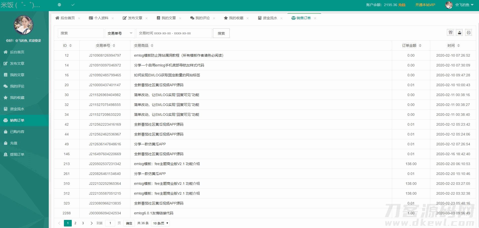This screenshot has width=479, height=228.
Task: Open 已购内容 in the sidebar
Action: tap(17, 132)
